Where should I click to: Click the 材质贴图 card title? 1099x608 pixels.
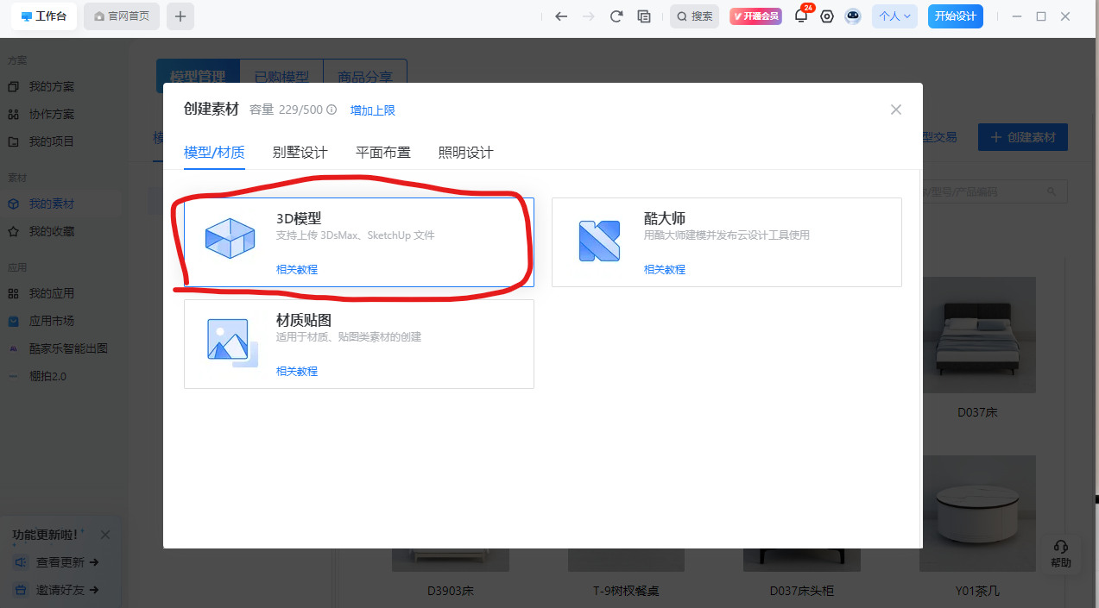304,320
